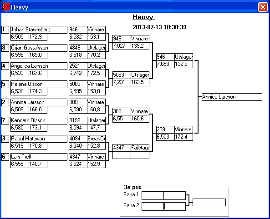
Task: Close the Heavy bracket window
Action: pyautogui.click(x=263, y=7)
